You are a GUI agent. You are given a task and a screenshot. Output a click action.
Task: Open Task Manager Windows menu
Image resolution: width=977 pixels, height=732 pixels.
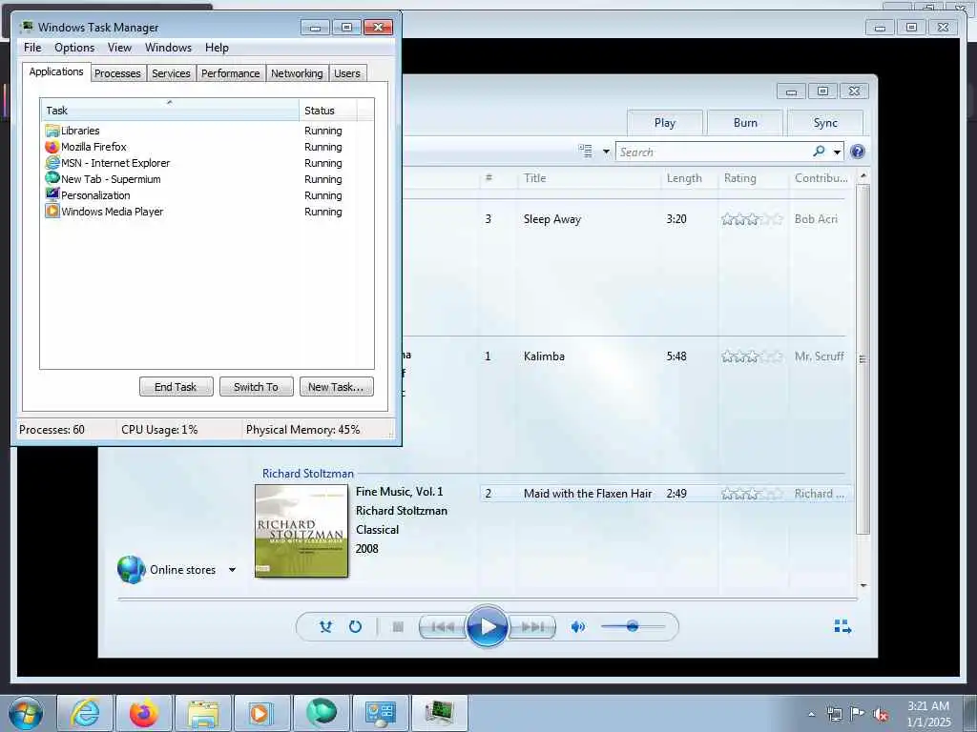[x=168, y=48]
